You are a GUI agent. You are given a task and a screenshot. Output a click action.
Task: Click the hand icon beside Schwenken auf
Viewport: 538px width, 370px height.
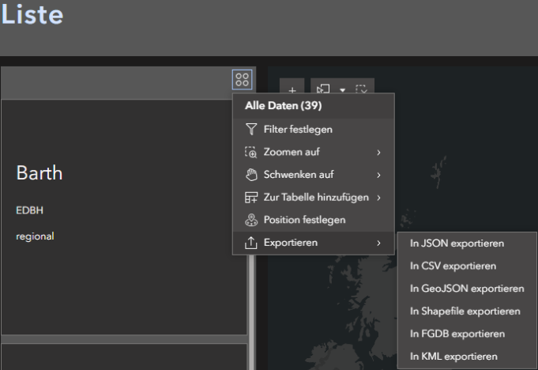coord(251,175)
